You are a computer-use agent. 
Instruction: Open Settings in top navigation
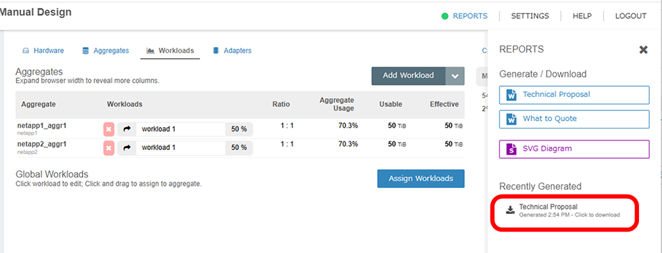click(x=530, y=16)
